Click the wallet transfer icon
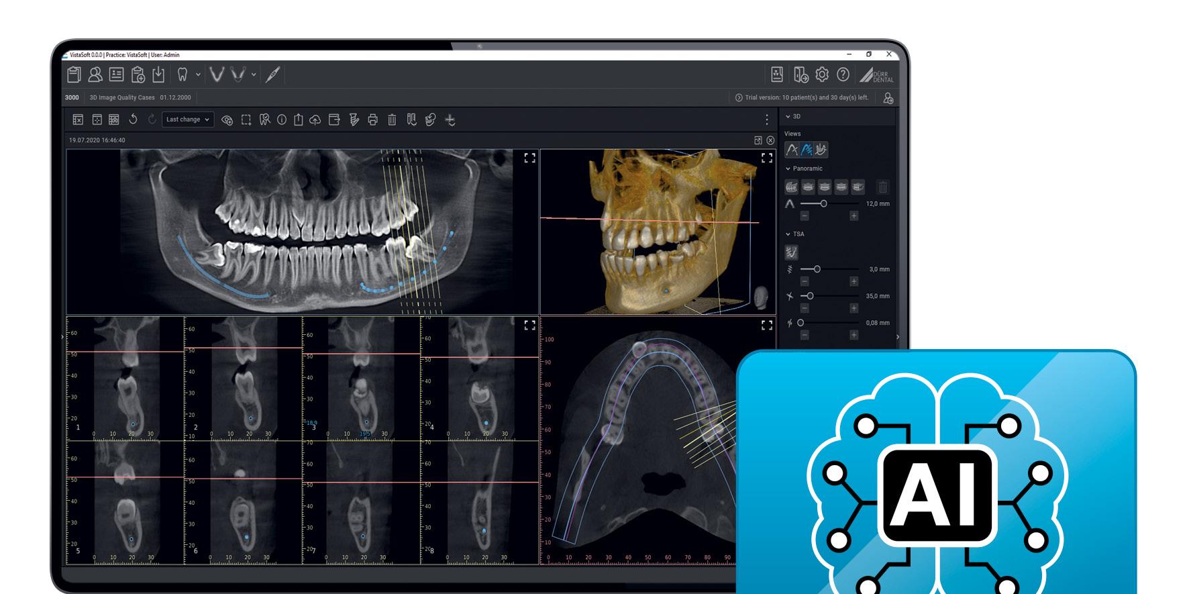Image resolution: width=1189 pixels, height=594 pixels. pyautogui.click(x=334, y=119)
